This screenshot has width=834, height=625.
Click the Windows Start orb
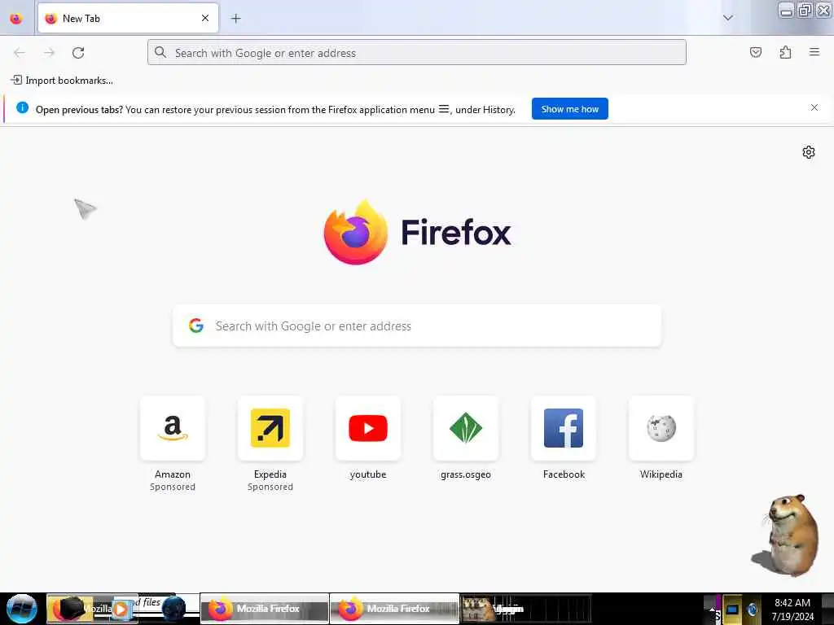(22, 609)
